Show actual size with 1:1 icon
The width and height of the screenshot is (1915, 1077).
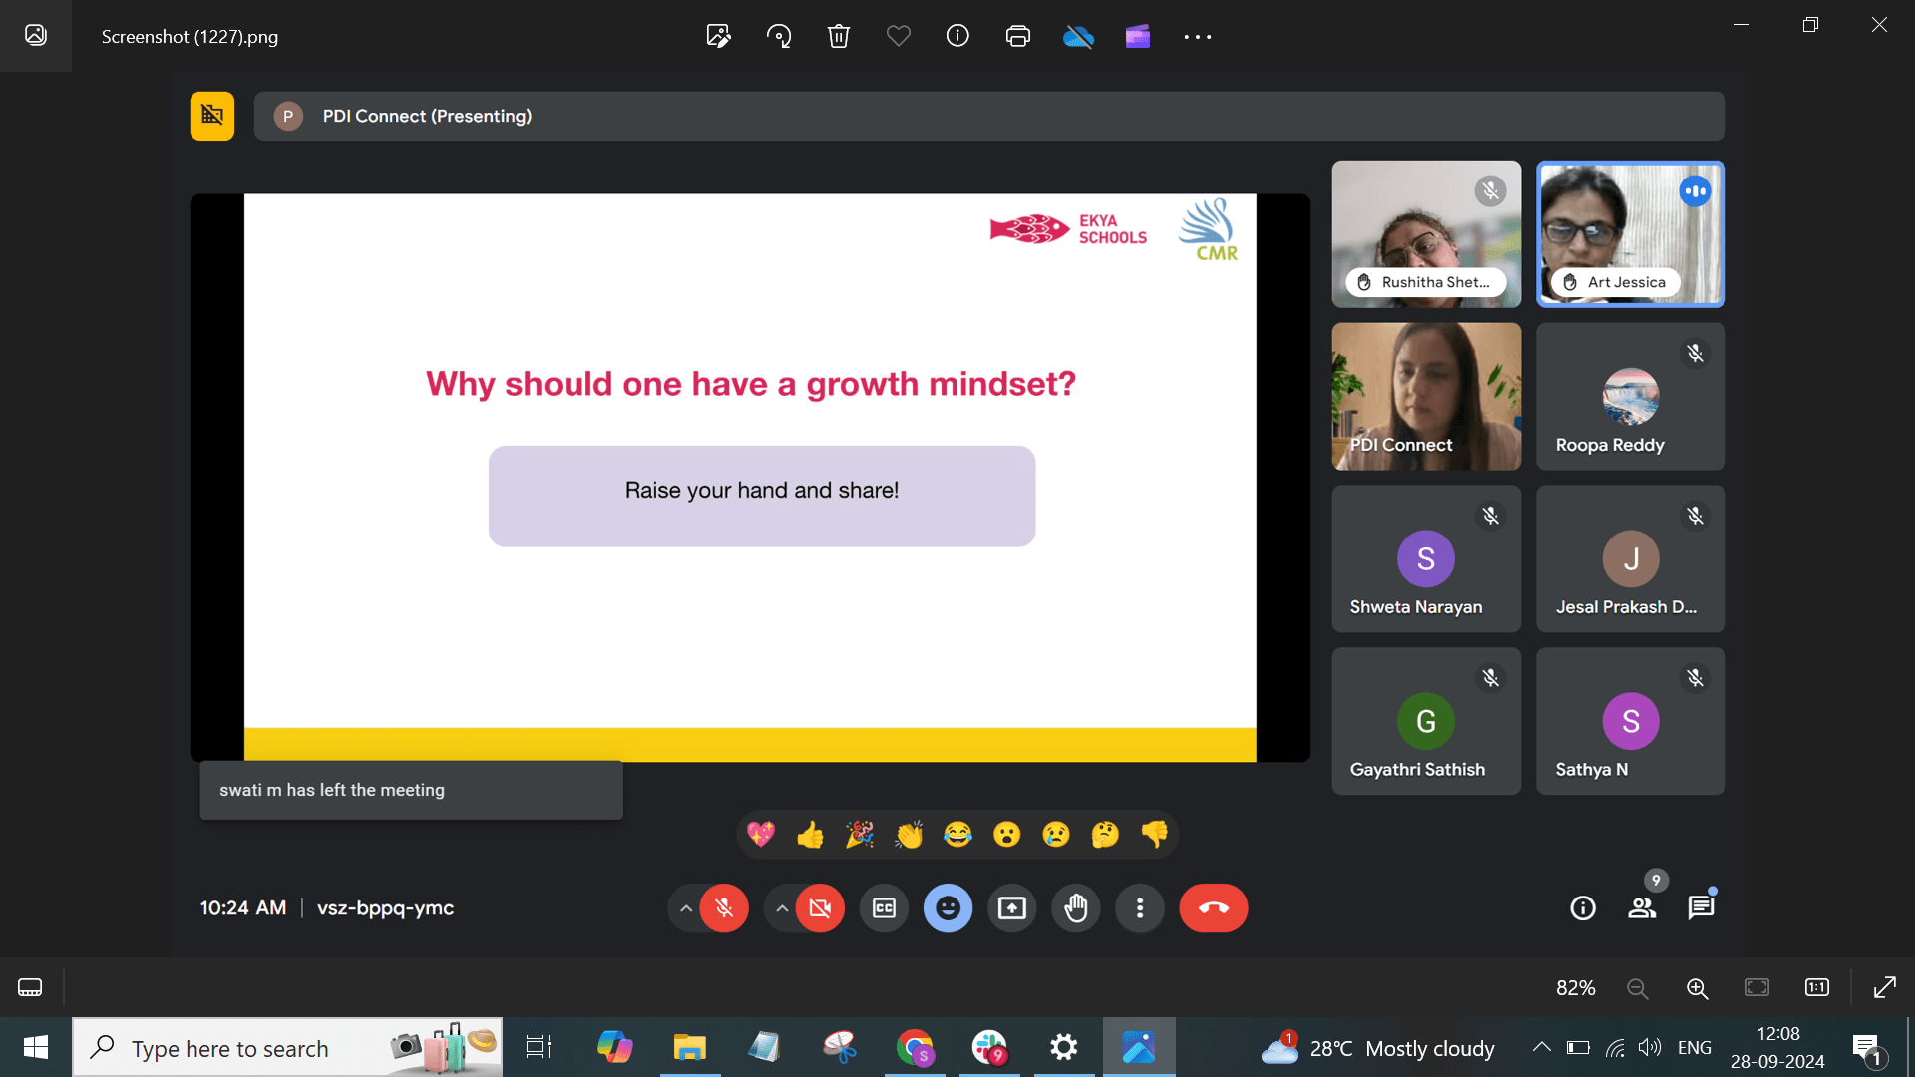pyautogui.click(x=1817, y=987)
